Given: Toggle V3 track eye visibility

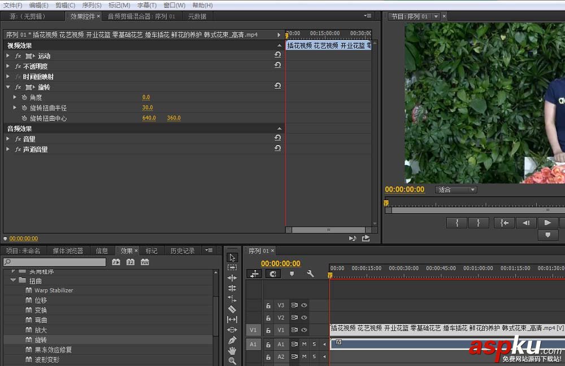Looking at the screenshot, I should [304, 305].
